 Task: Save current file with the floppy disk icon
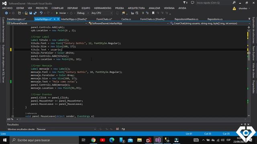[x=31, y=13]
